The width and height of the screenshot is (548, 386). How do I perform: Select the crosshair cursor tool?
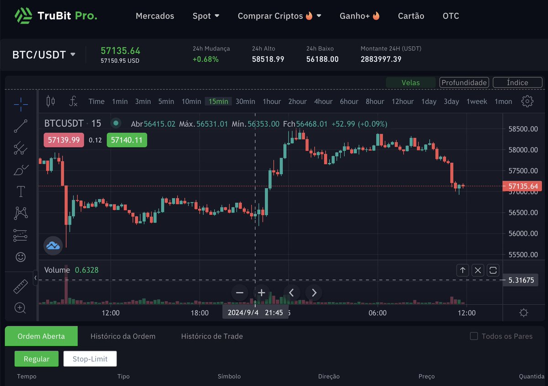point(20,104)
